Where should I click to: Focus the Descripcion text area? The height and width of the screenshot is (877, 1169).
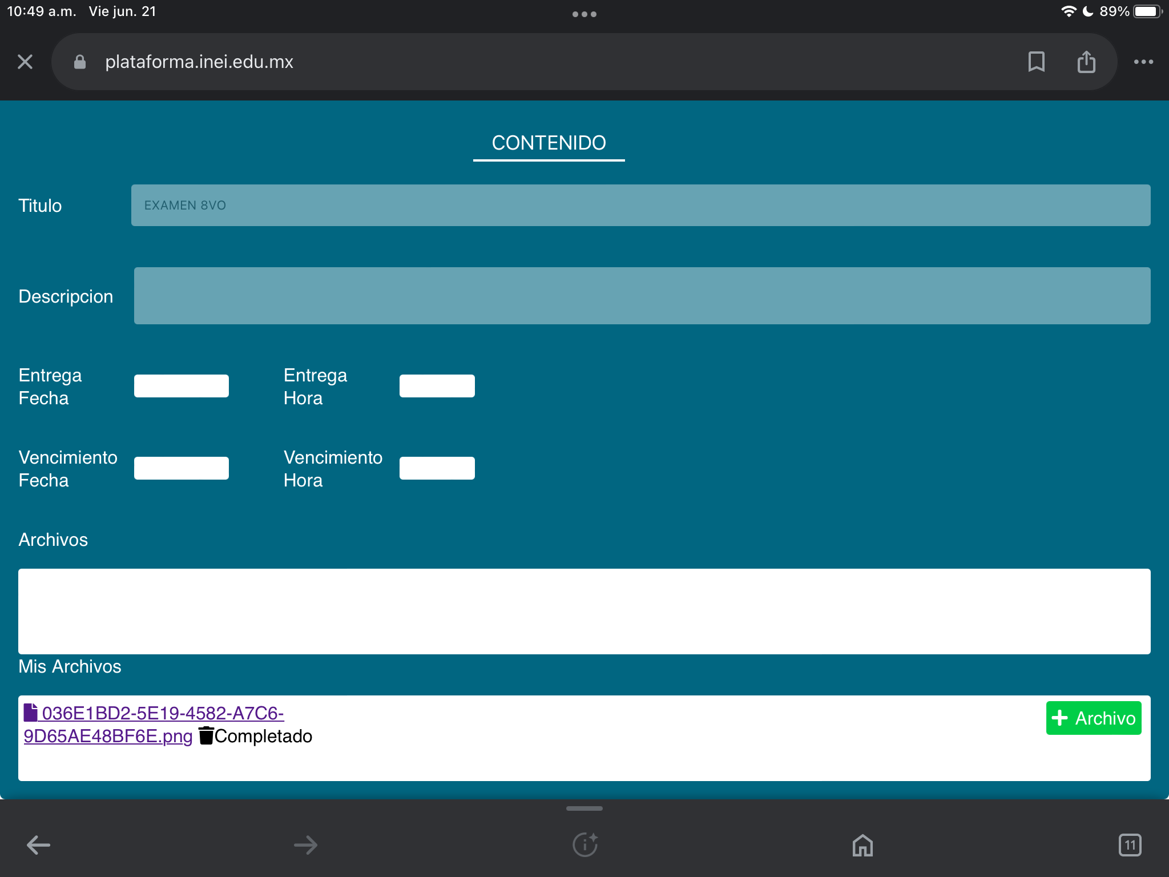point(642,296)
